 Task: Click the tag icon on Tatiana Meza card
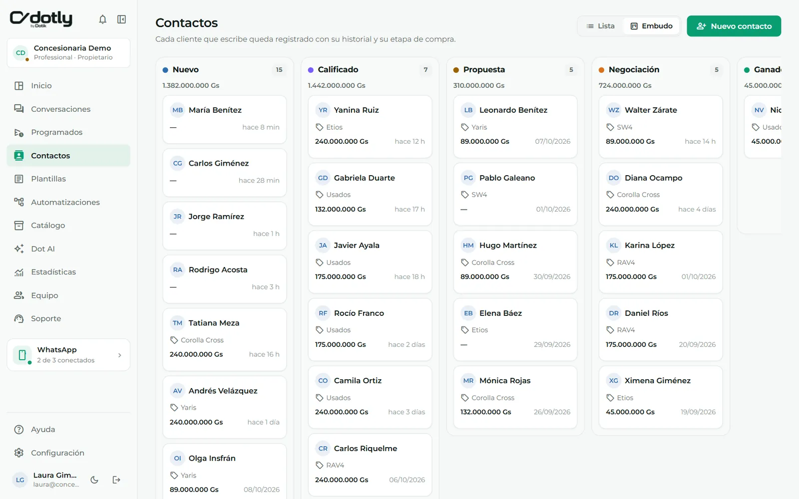click(x=174, y=340)
